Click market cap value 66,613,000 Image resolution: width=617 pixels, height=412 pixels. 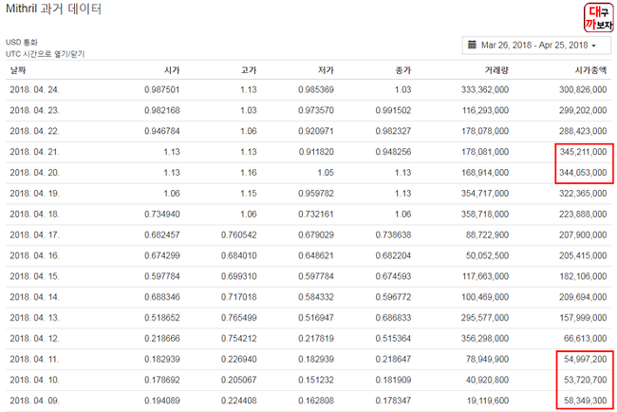point(586,338)
